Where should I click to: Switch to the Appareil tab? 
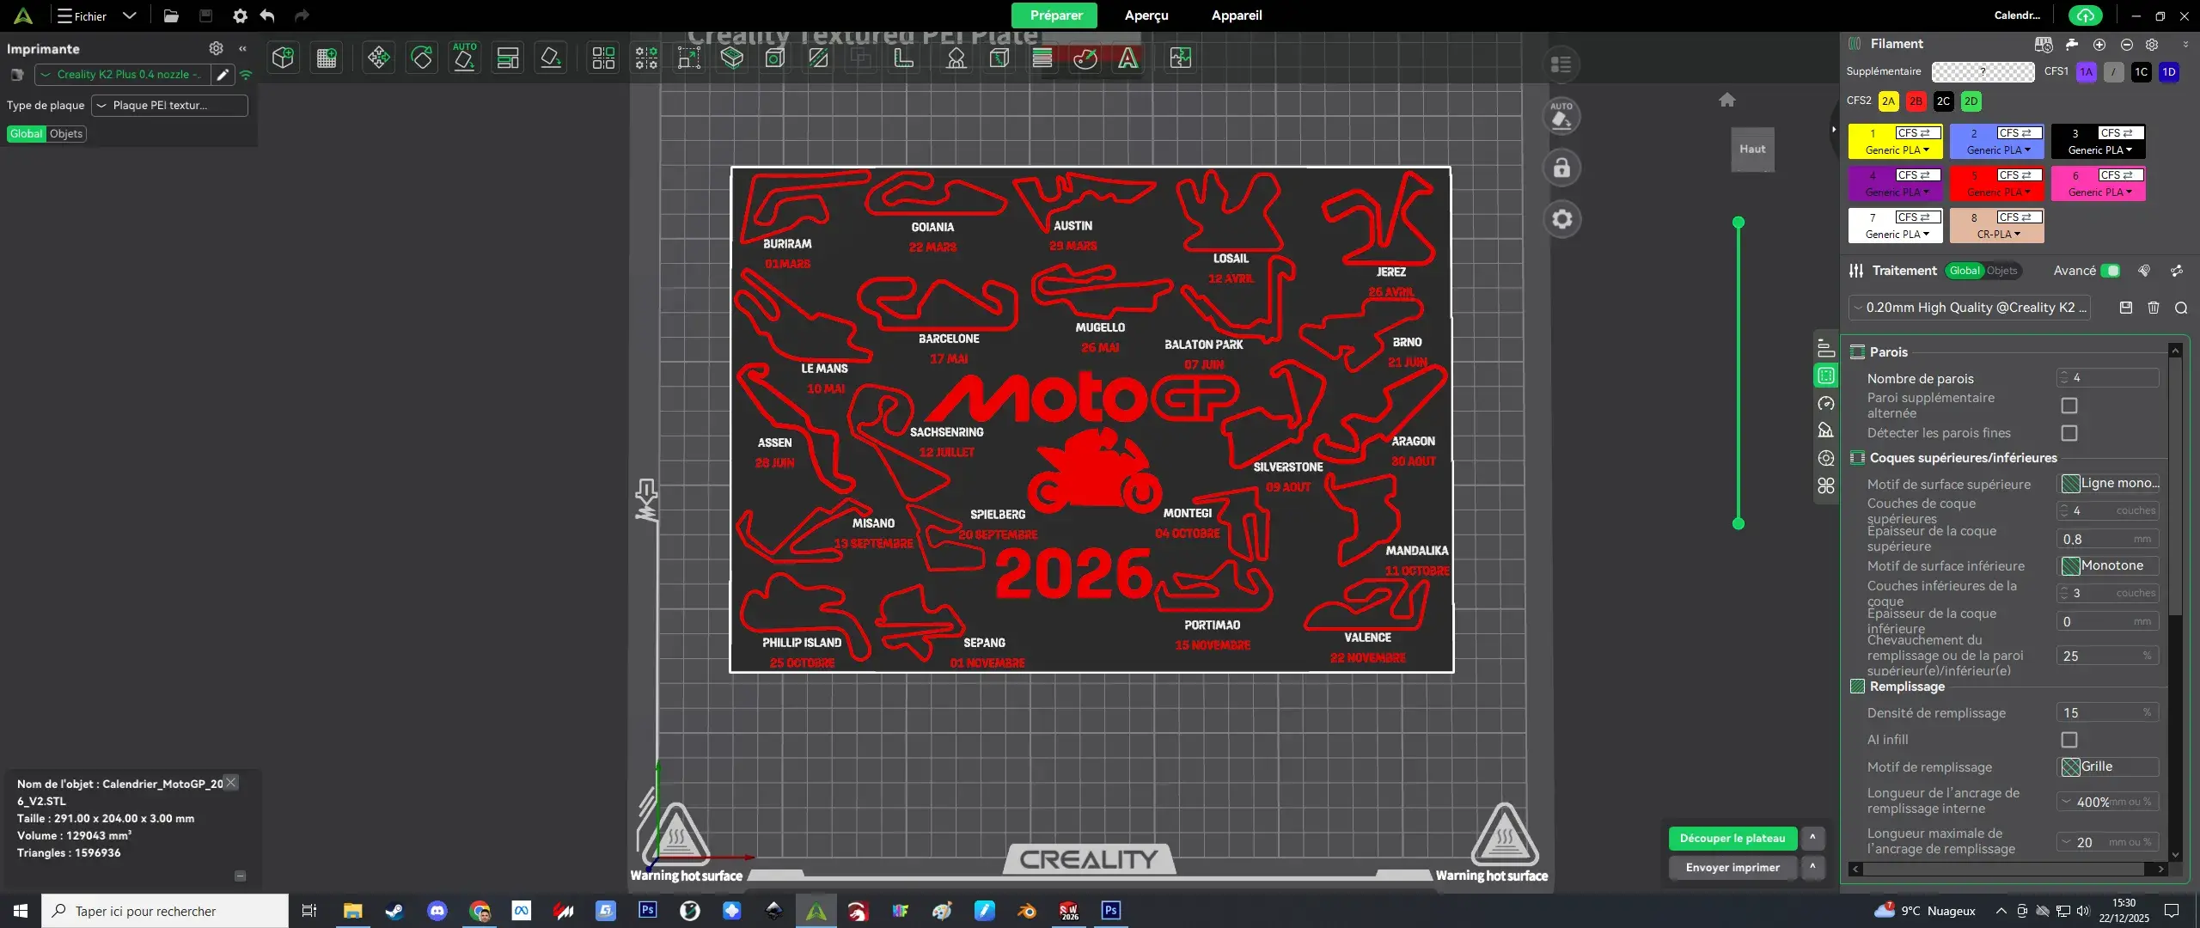(x=1237, y=15)
